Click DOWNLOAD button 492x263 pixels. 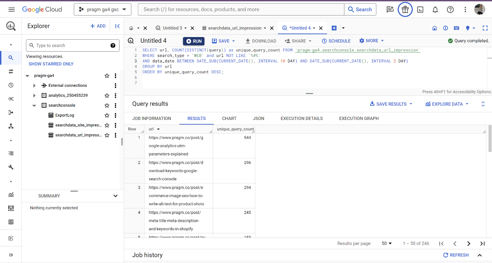261,41
